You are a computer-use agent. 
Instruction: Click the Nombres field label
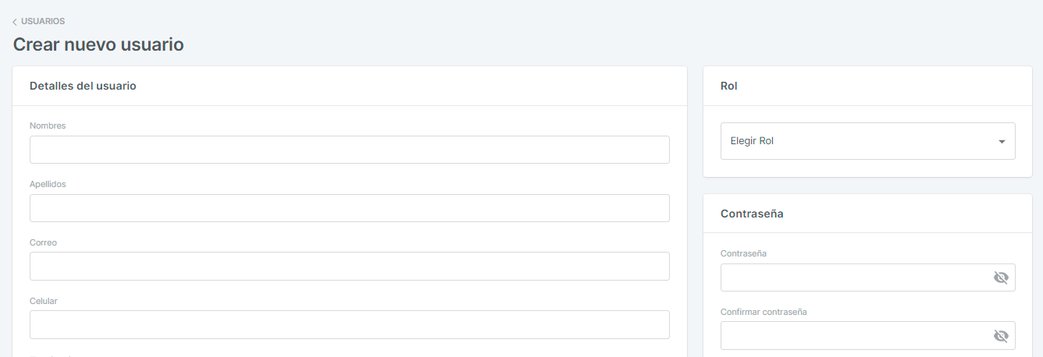coord(48,125)
